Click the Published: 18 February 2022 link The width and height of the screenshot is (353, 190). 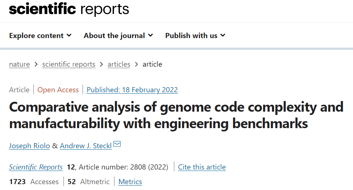click(132, 90)
